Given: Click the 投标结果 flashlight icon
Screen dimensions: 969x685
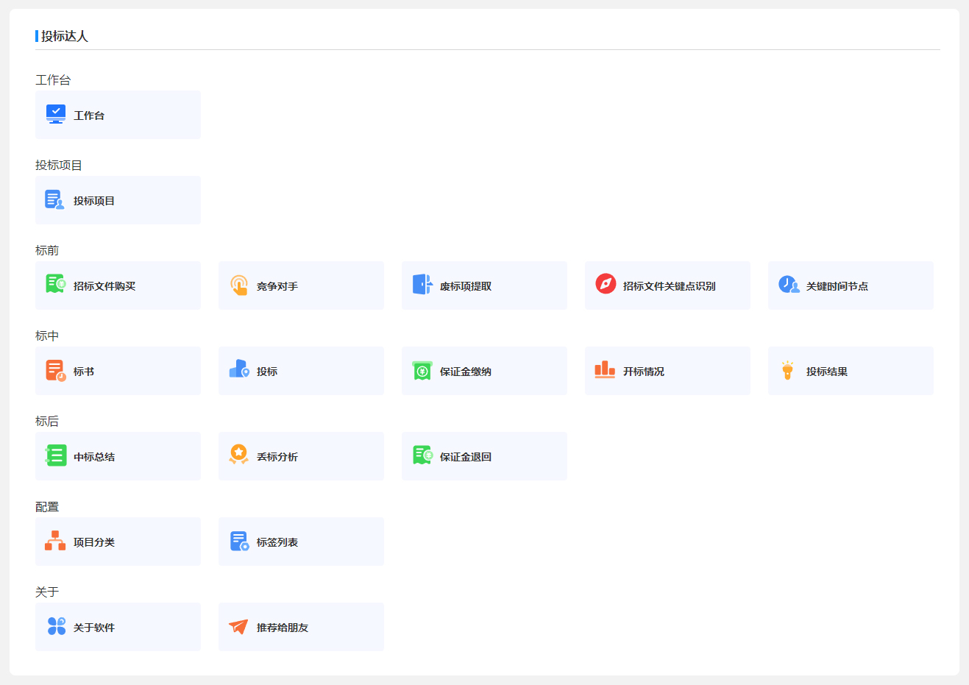Looking at the screenshot, I should [788, 370].
